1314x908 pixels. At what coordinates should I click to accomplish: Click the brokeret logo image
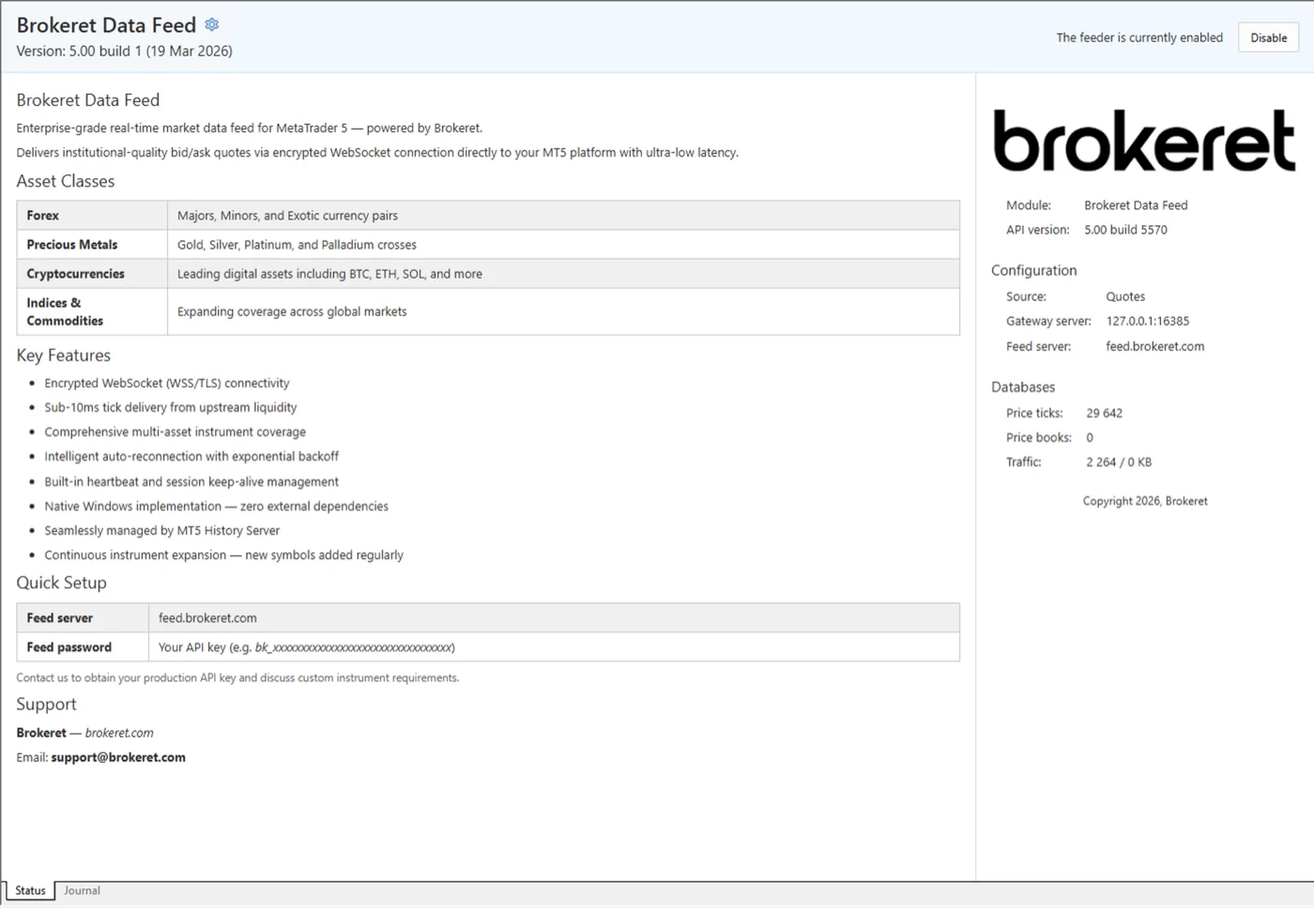point(1144,141)
